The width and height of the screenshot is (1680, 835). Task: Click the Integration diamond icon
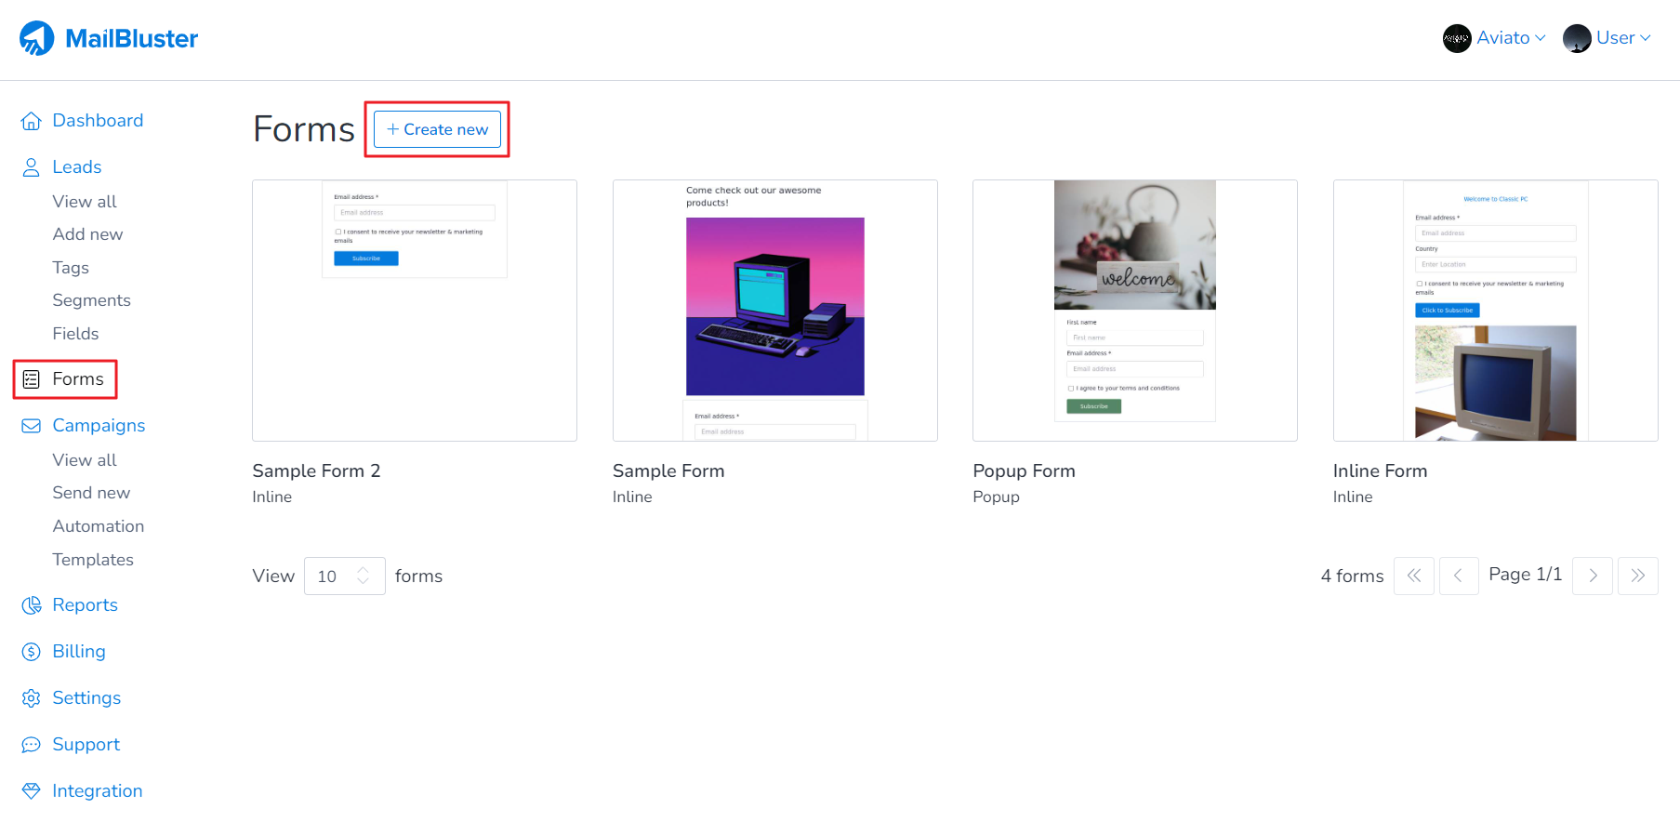pyautogui.click(x=32, y=791)
